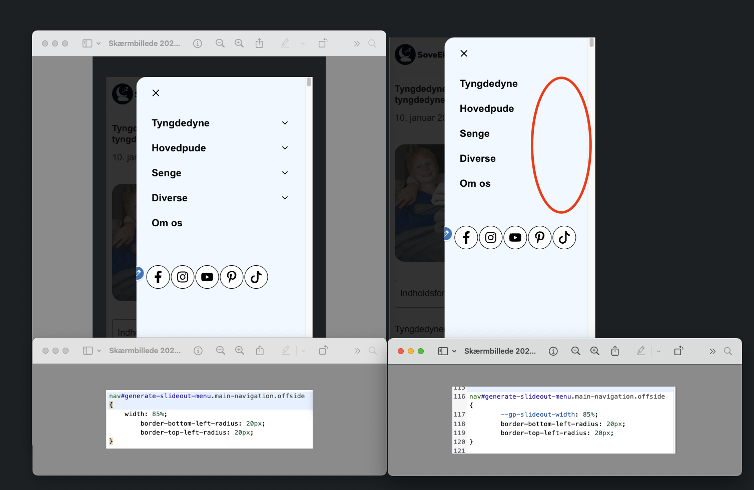Click the Pinterest icon in the left screenshot

232,277
